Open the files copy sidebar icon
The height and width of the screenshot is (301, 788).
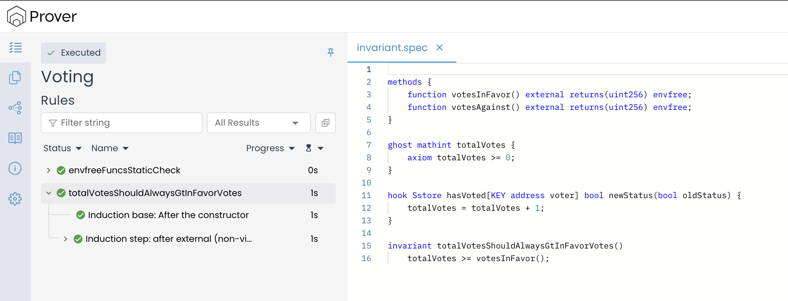pyautogui.click(x=15, y=78)
